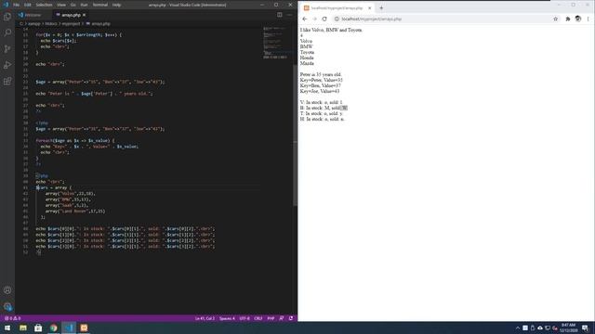Open the Chrome extensions puzzle icon

pos(568,19)
